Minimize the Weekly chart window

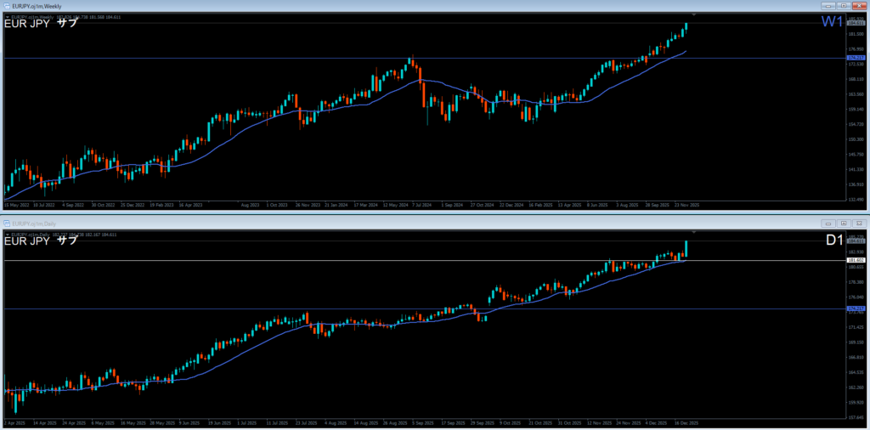[x=830, y=5]
